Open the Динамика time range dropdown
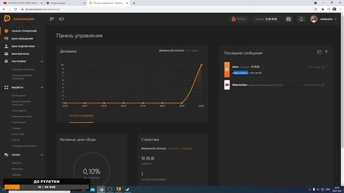 pos(193,50)
